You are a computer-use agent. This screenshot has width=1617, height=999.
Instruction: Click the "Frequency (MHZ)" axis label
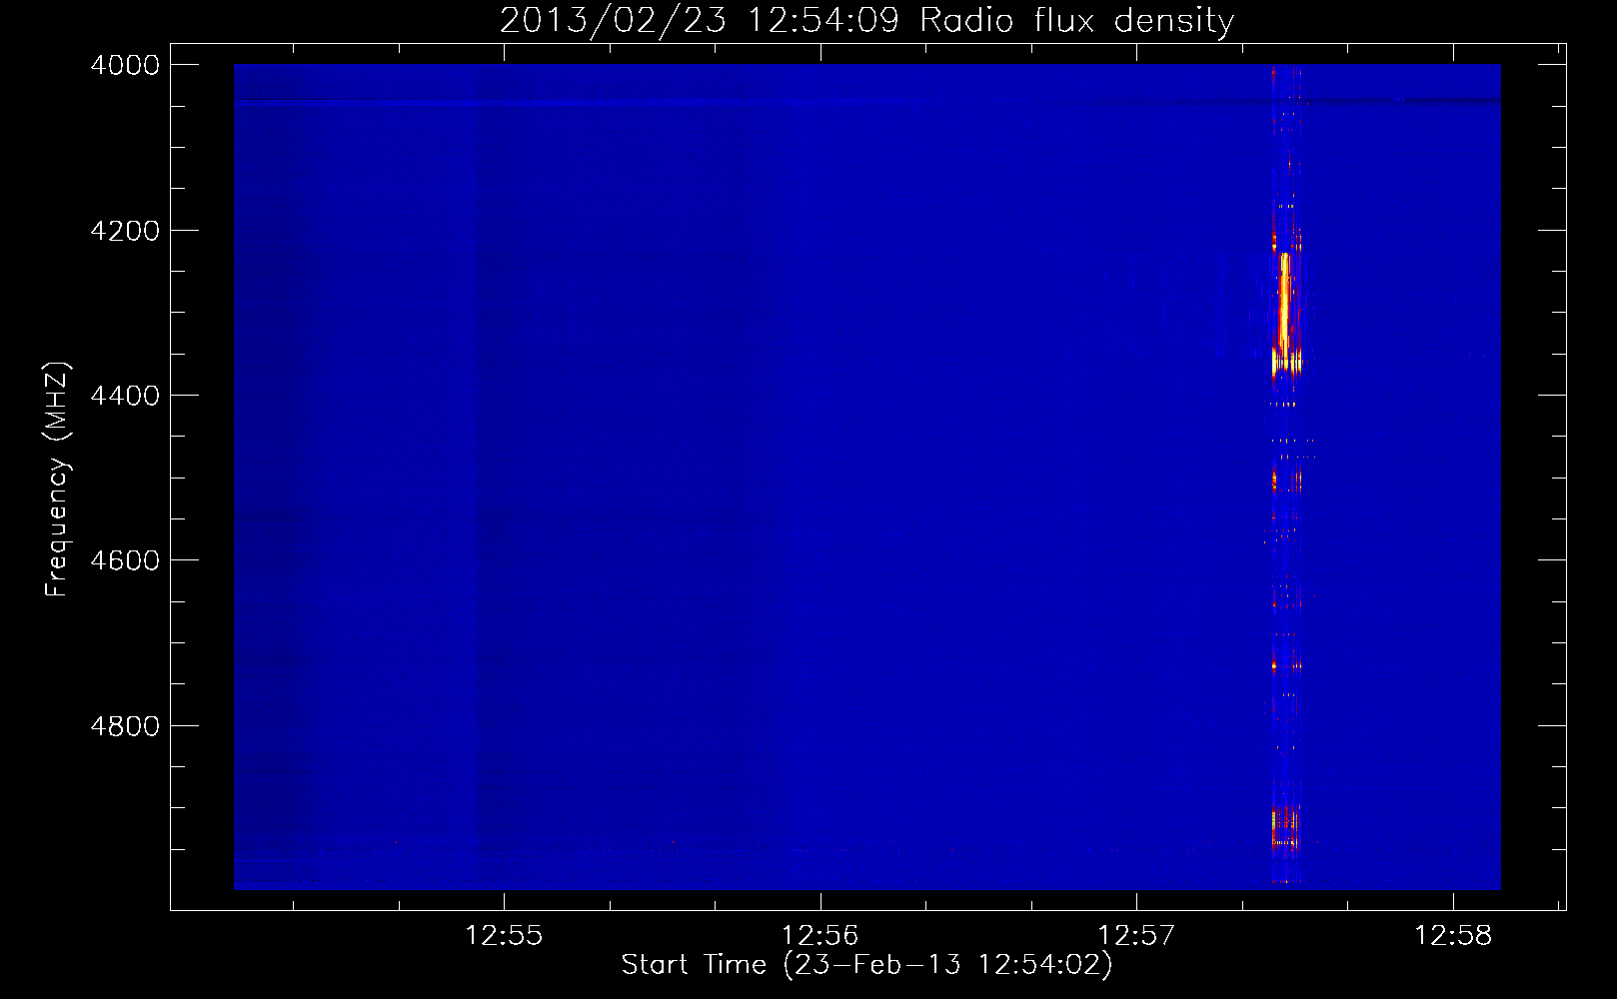(x=58, y=480)
